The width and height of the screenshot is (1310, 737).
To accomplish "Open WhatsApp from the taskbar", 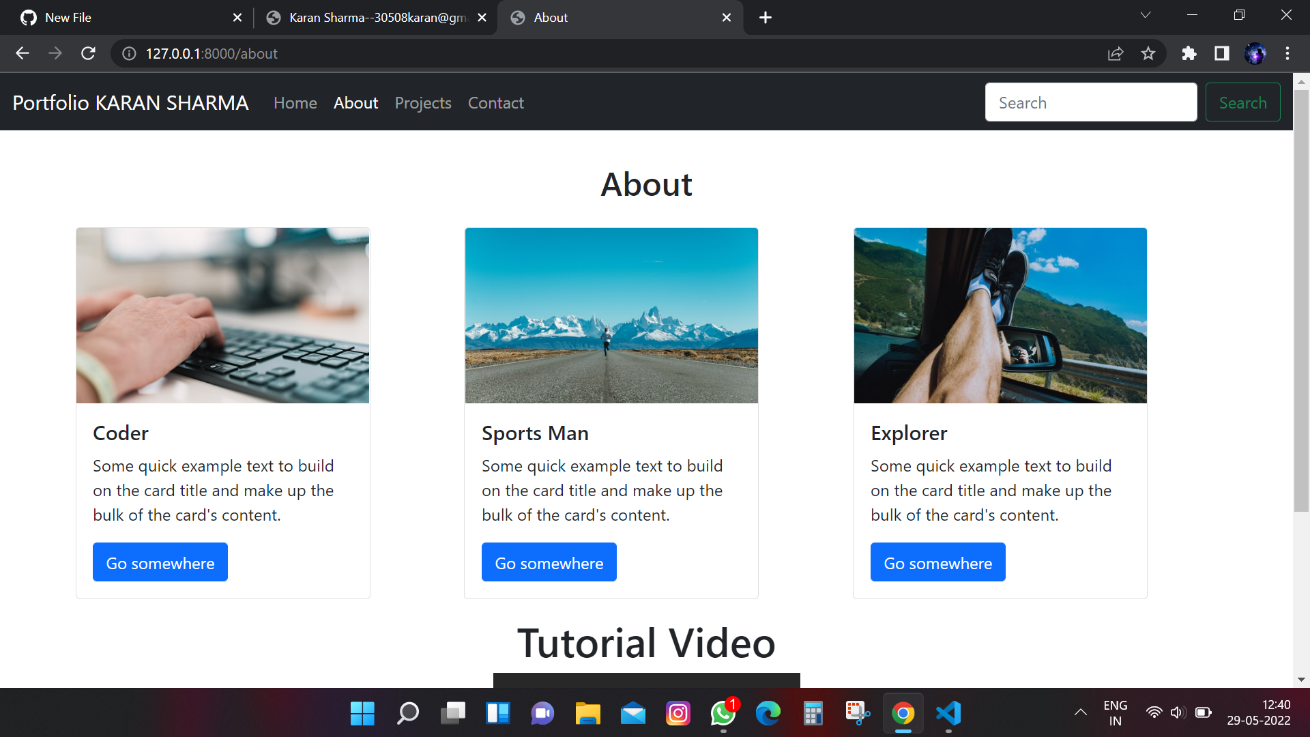I will [x=723, y=713].
